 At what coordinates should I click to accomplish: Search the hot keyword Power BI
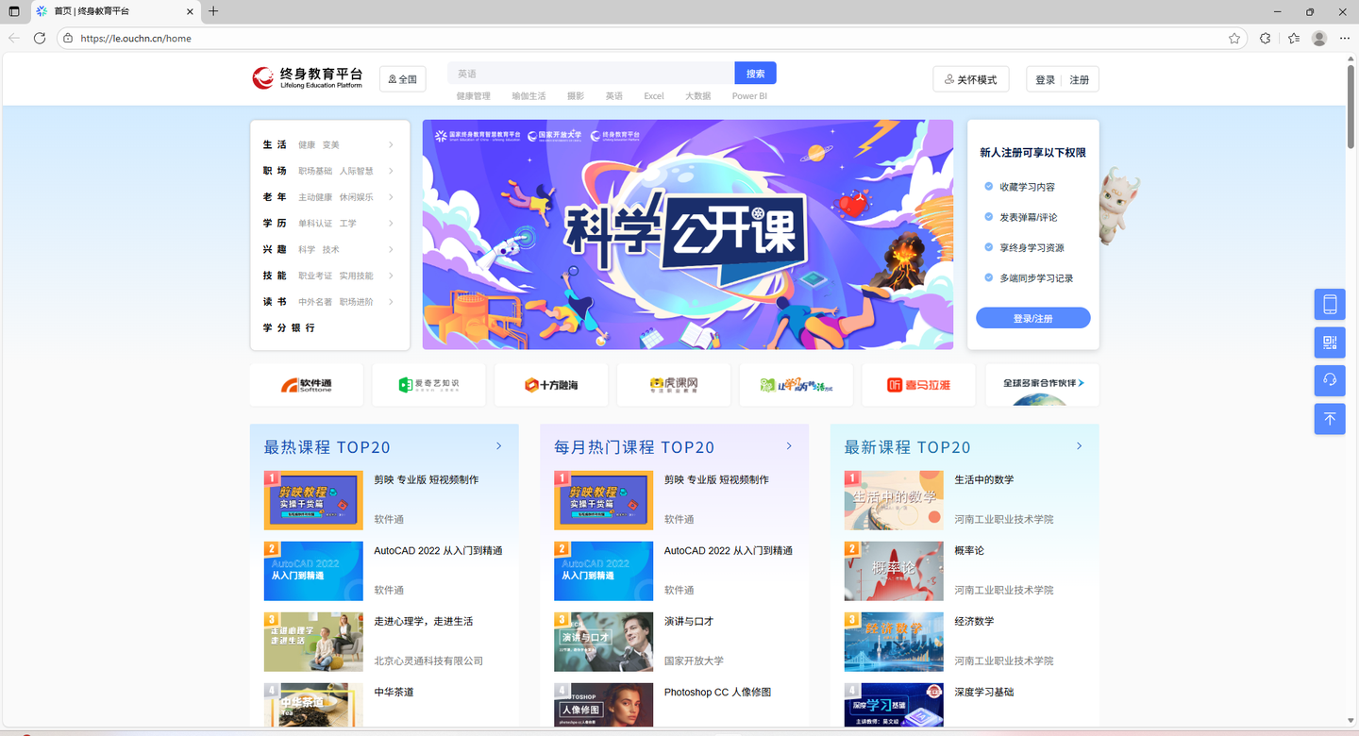[749, 96]
